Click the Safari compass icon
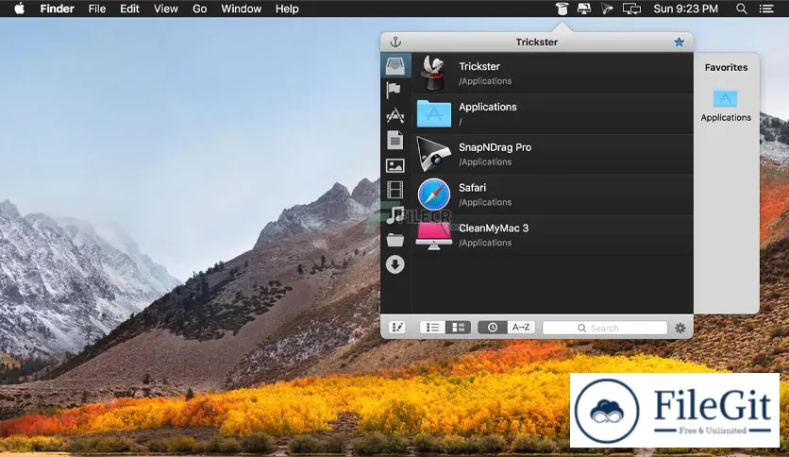This screenshot has height=457, width=789. tap(434, 195)
